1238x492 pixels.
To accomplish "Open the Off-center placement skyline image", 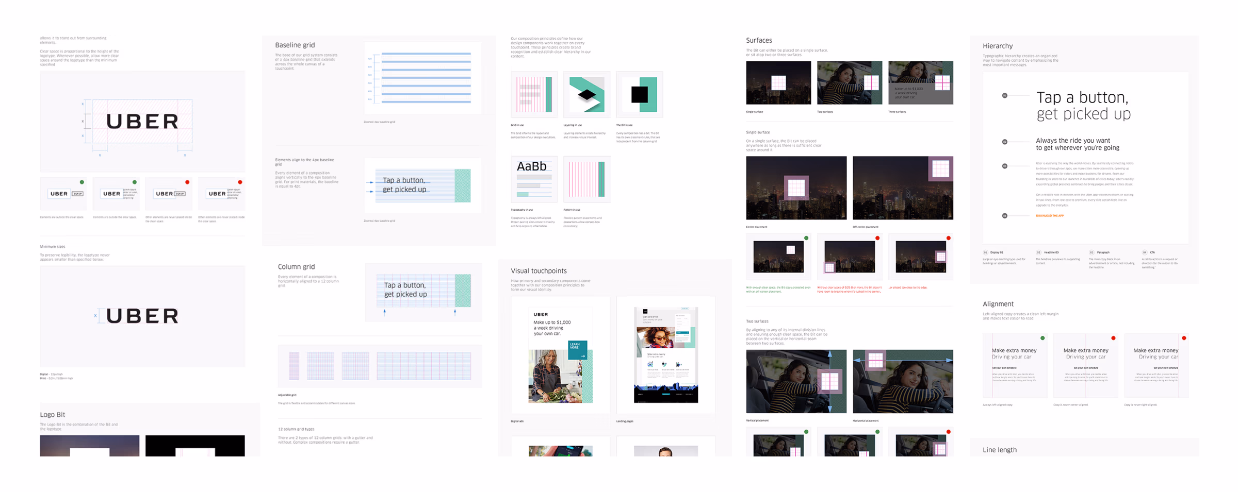I will (903, 188).
